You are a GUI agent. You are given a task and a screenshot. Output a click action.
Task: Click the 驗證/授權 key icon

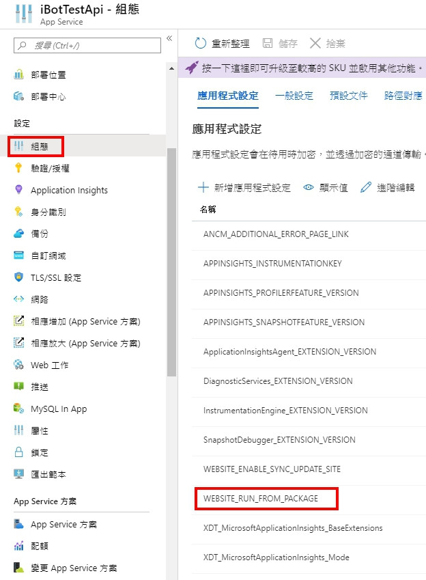(18, 168)
